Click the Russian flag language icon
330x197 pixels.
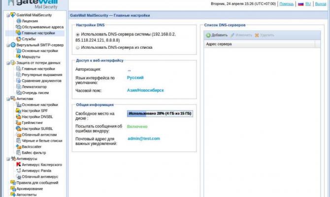tap(301, 4)
